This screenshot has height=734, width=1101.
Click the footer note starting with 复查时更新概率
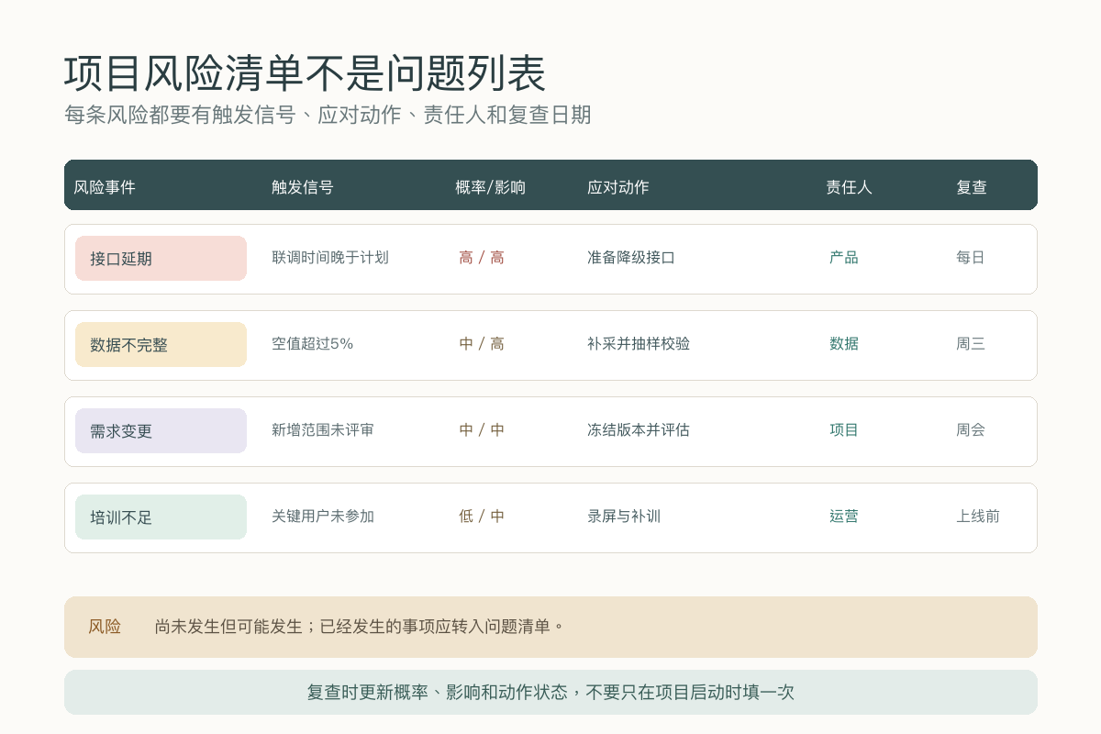(x=550, y=693)
